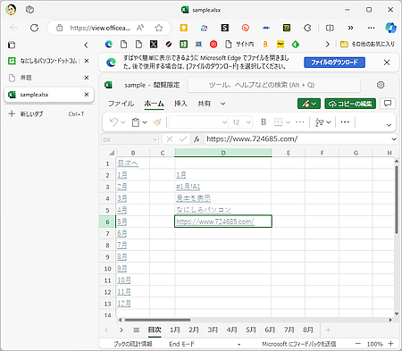Click the 目次へ link in cell B1
Screen dimensions: 402x351
point(128,163)
